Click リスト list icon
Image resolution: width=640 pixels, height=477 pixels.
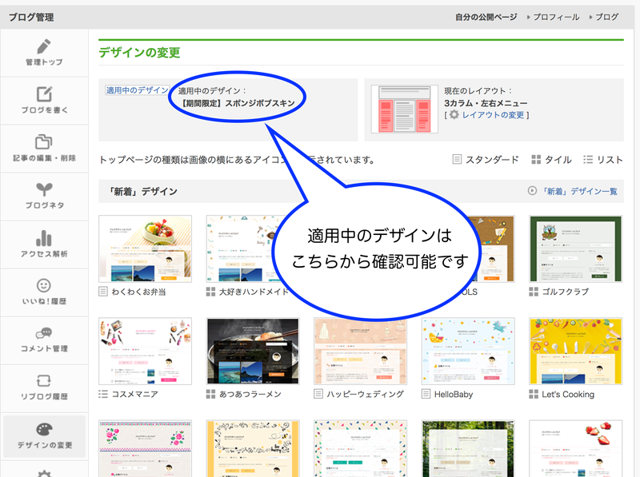tap(588, 160)
